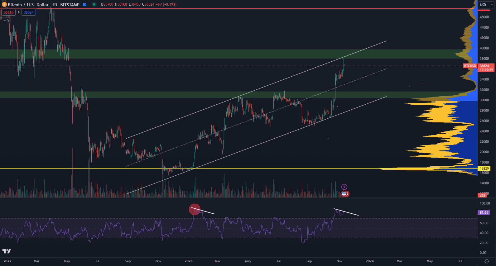This screenshot has height=266, width=496.
Task: Open the USD currency dropdown
Action: [487, 5]
